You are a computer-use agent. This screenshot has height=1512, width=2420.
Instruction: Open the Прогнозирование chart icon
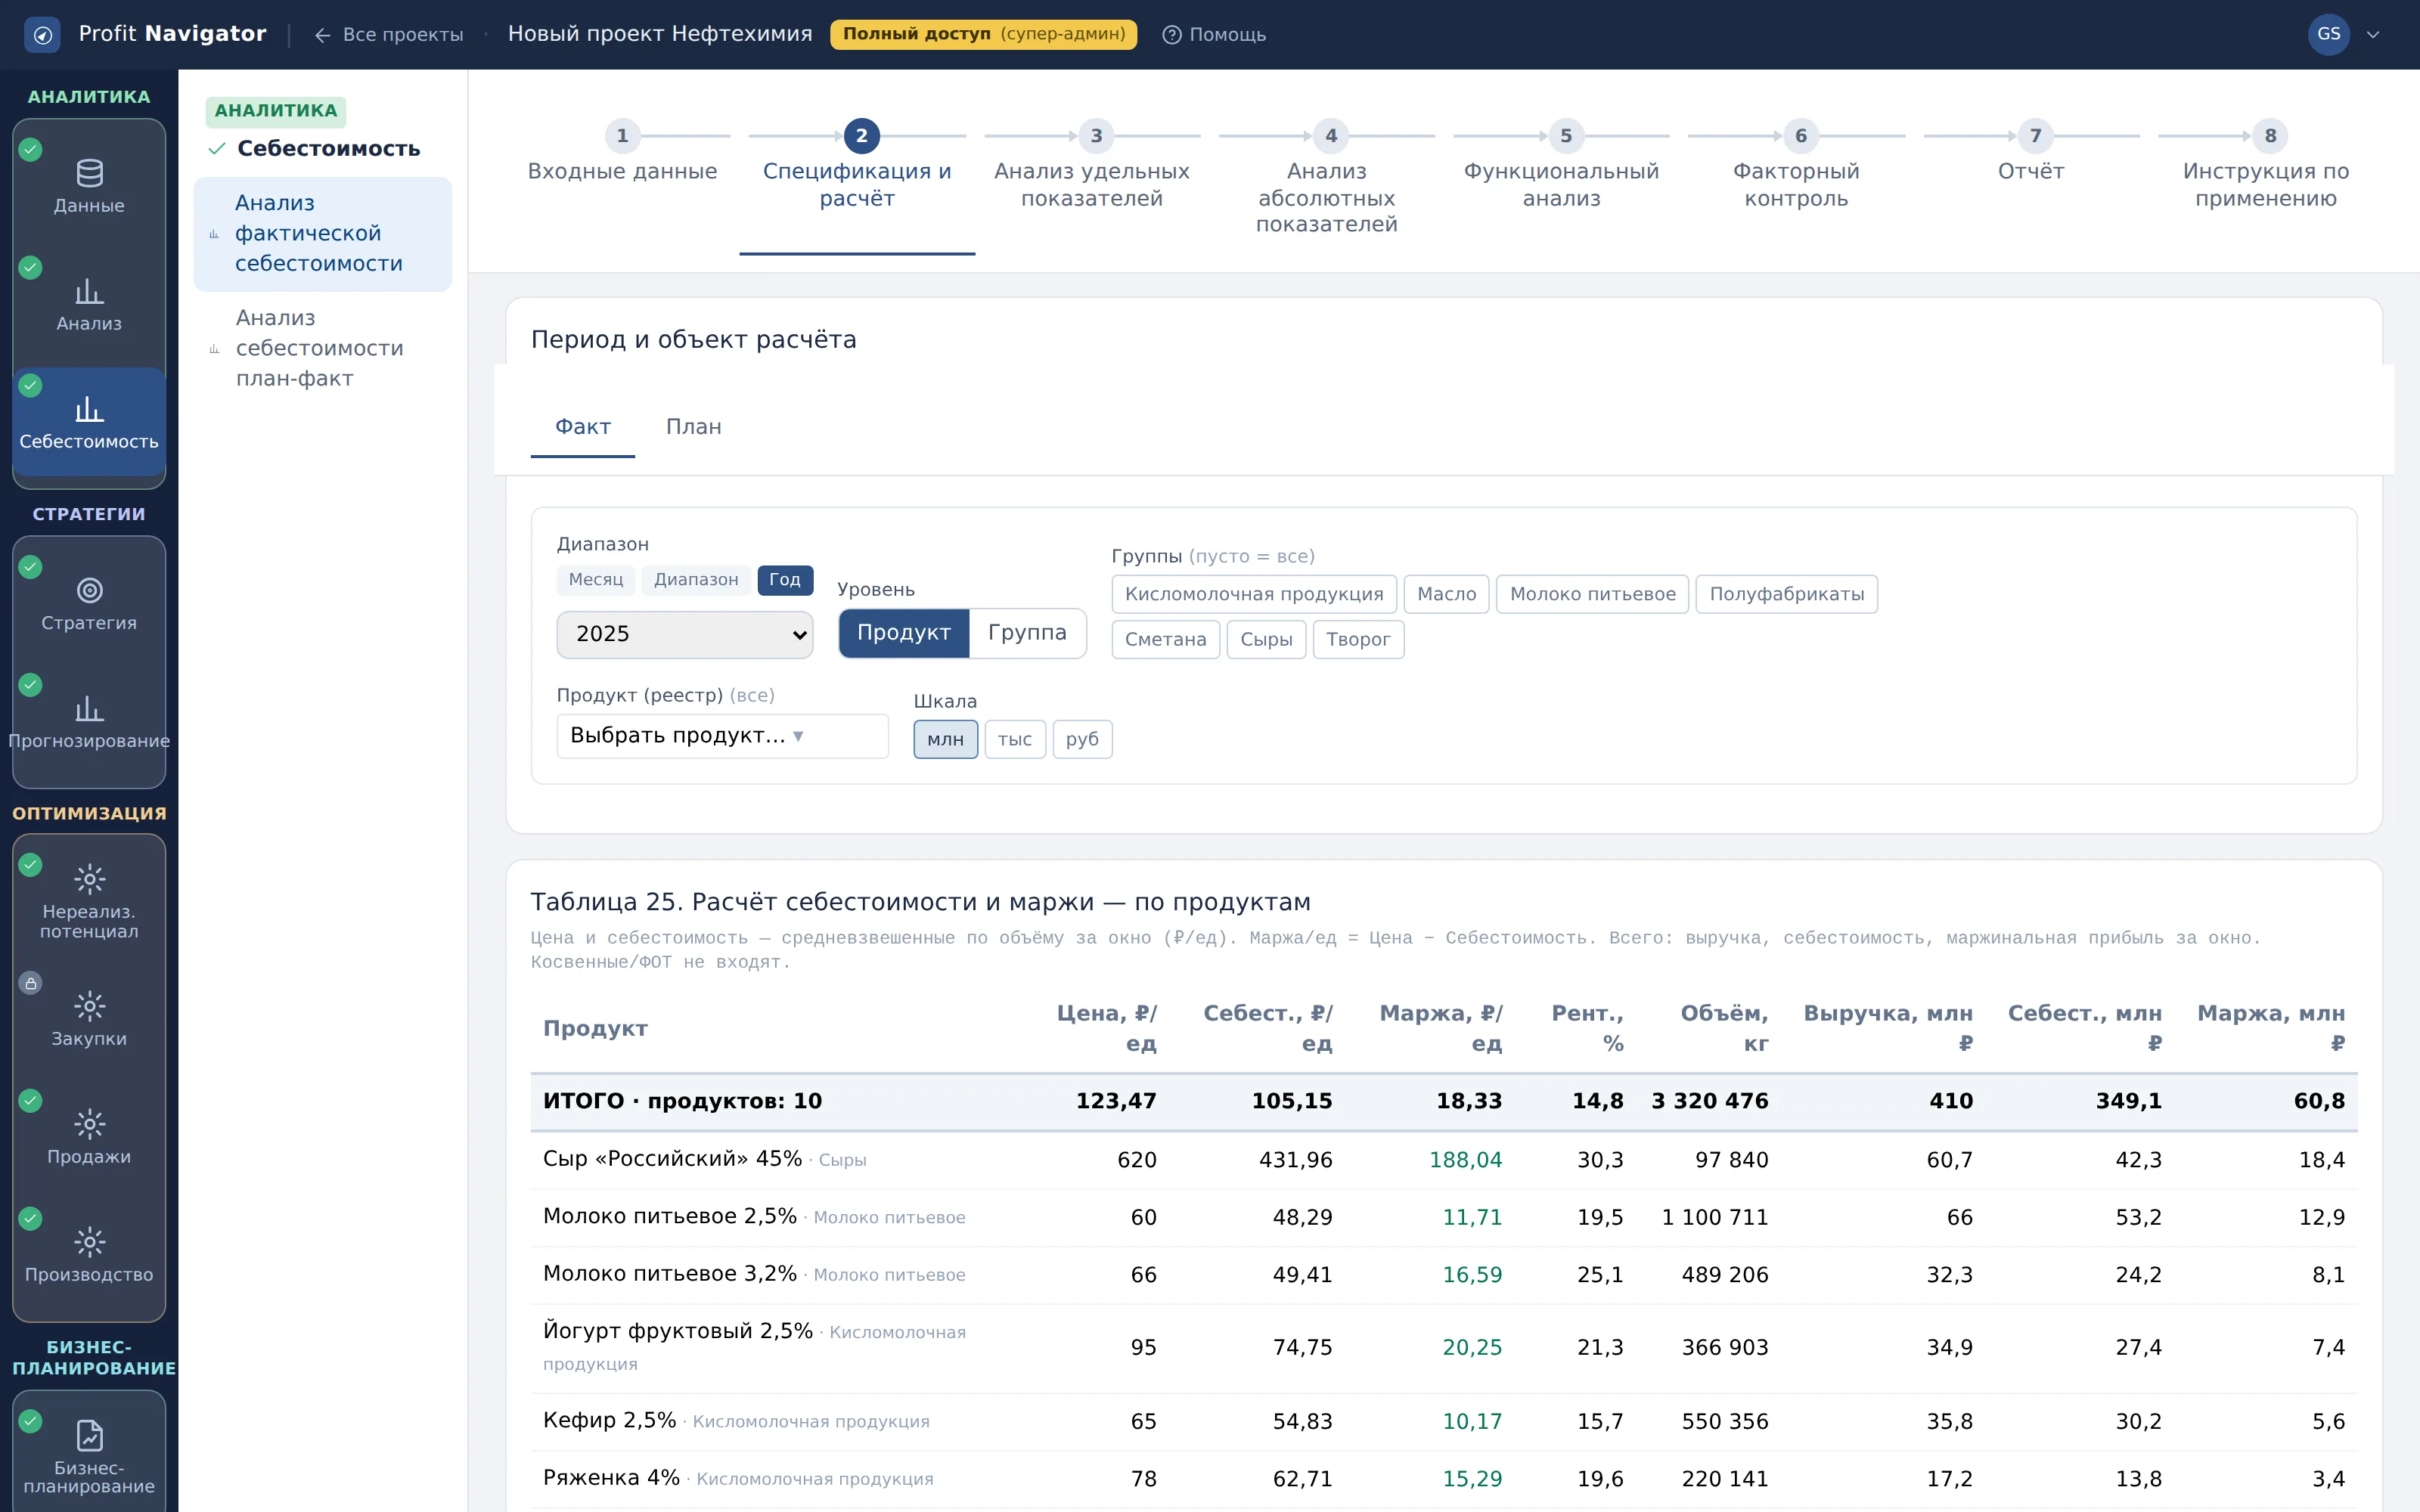(89, 708)
